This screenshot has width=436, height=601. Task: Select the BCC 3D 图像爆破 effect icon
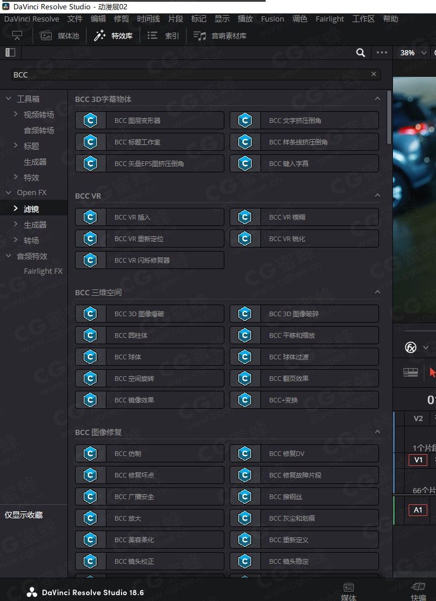tap(90, 313)
